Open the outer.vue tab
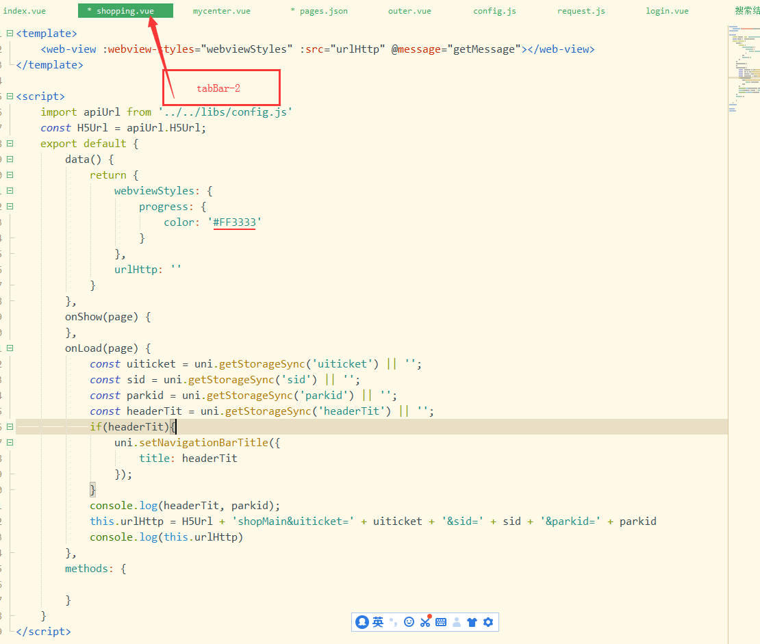Viewport: 760px width, 644px height. tap(409, 11)
